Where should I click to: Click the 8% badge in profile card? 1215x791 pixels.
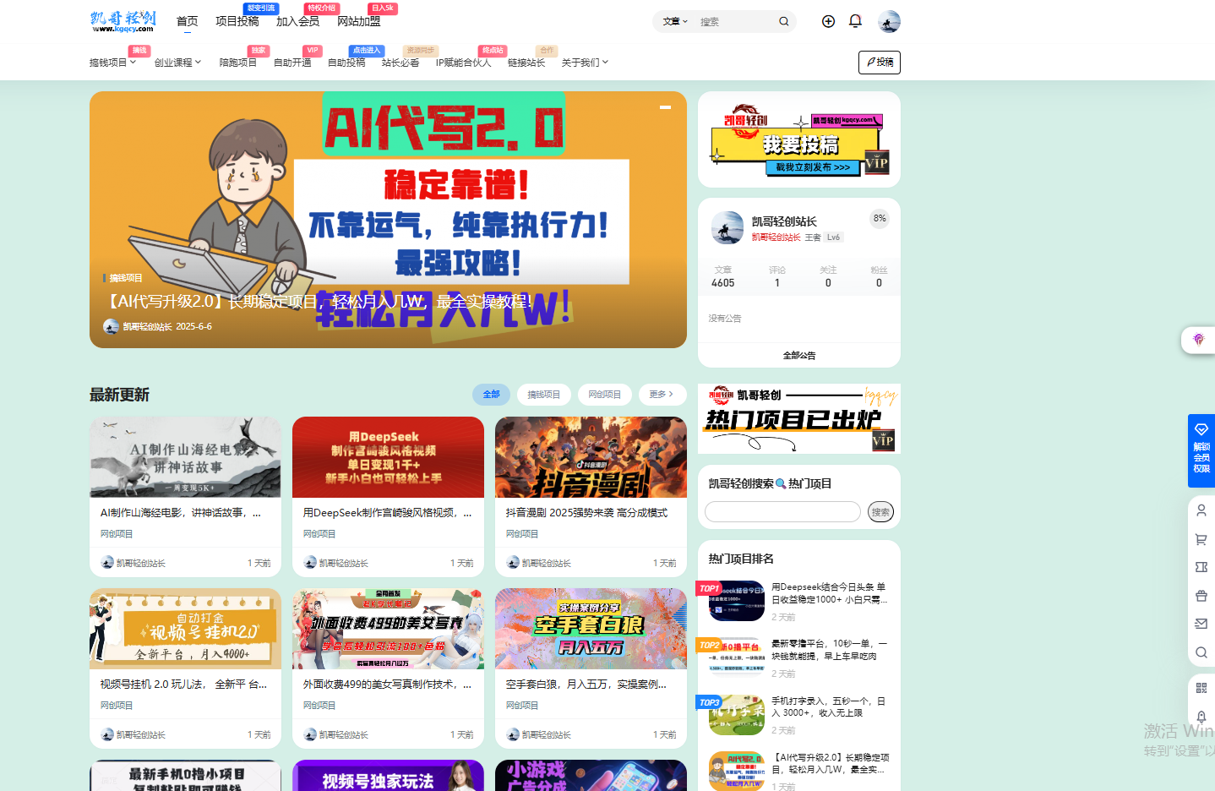[x=880, y=219]
